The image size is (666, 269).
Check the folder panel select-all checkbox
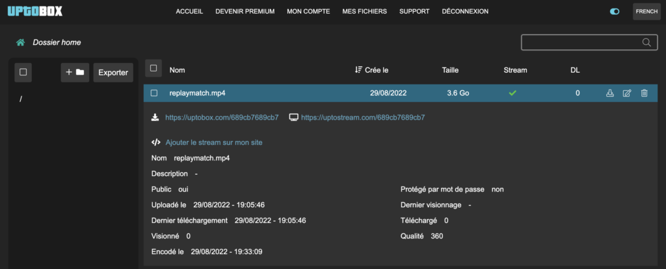(x=23, y=72)
